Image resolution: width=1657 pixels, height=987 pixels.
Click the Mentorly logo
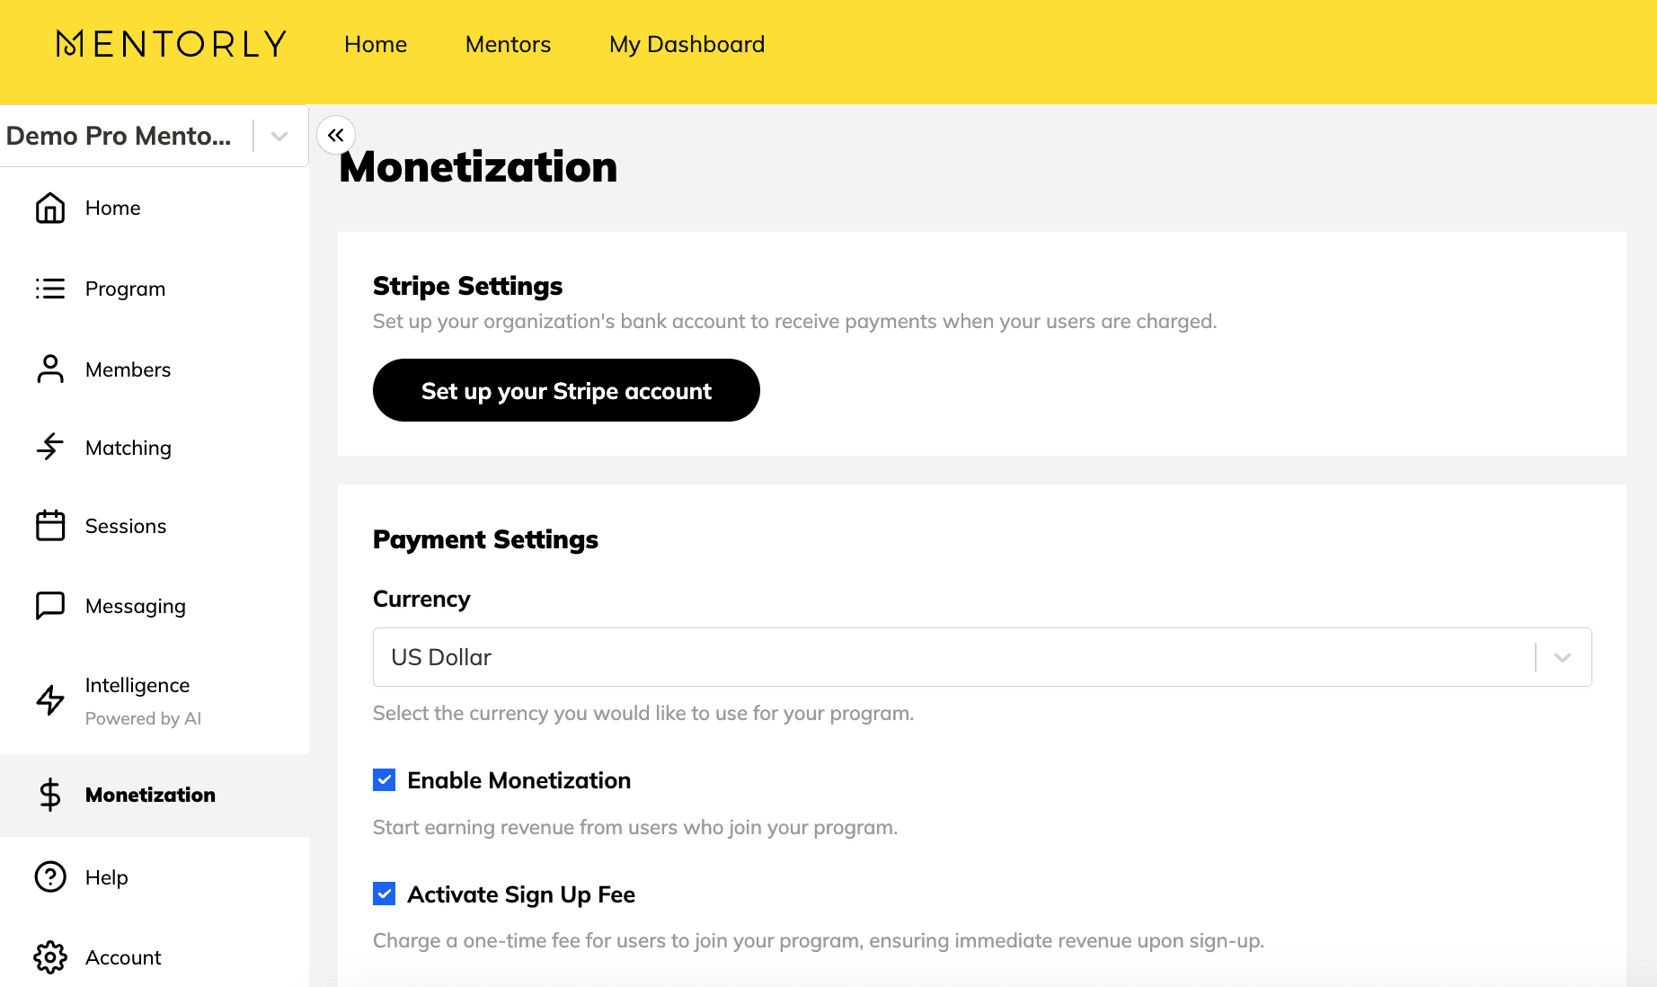point(171,44)
